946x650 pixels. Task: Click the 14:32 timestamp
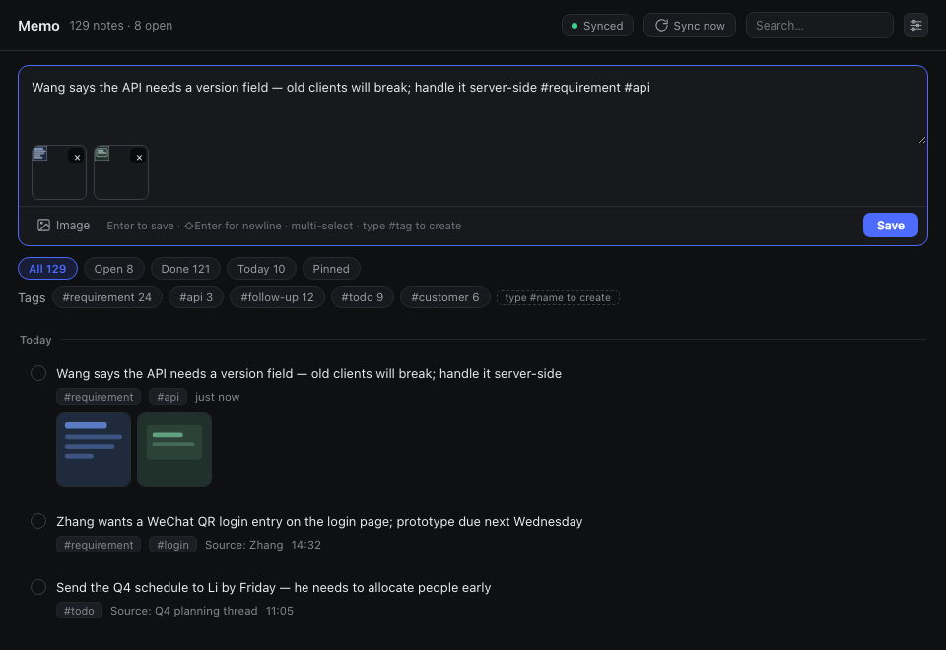[x=305, y=545]
